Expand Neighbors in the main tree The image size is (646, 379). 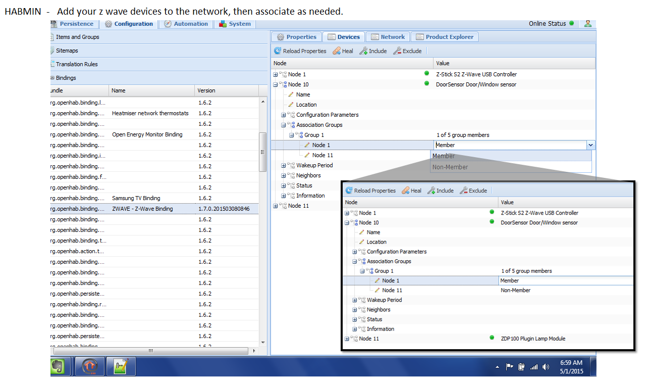coord(284,175)
